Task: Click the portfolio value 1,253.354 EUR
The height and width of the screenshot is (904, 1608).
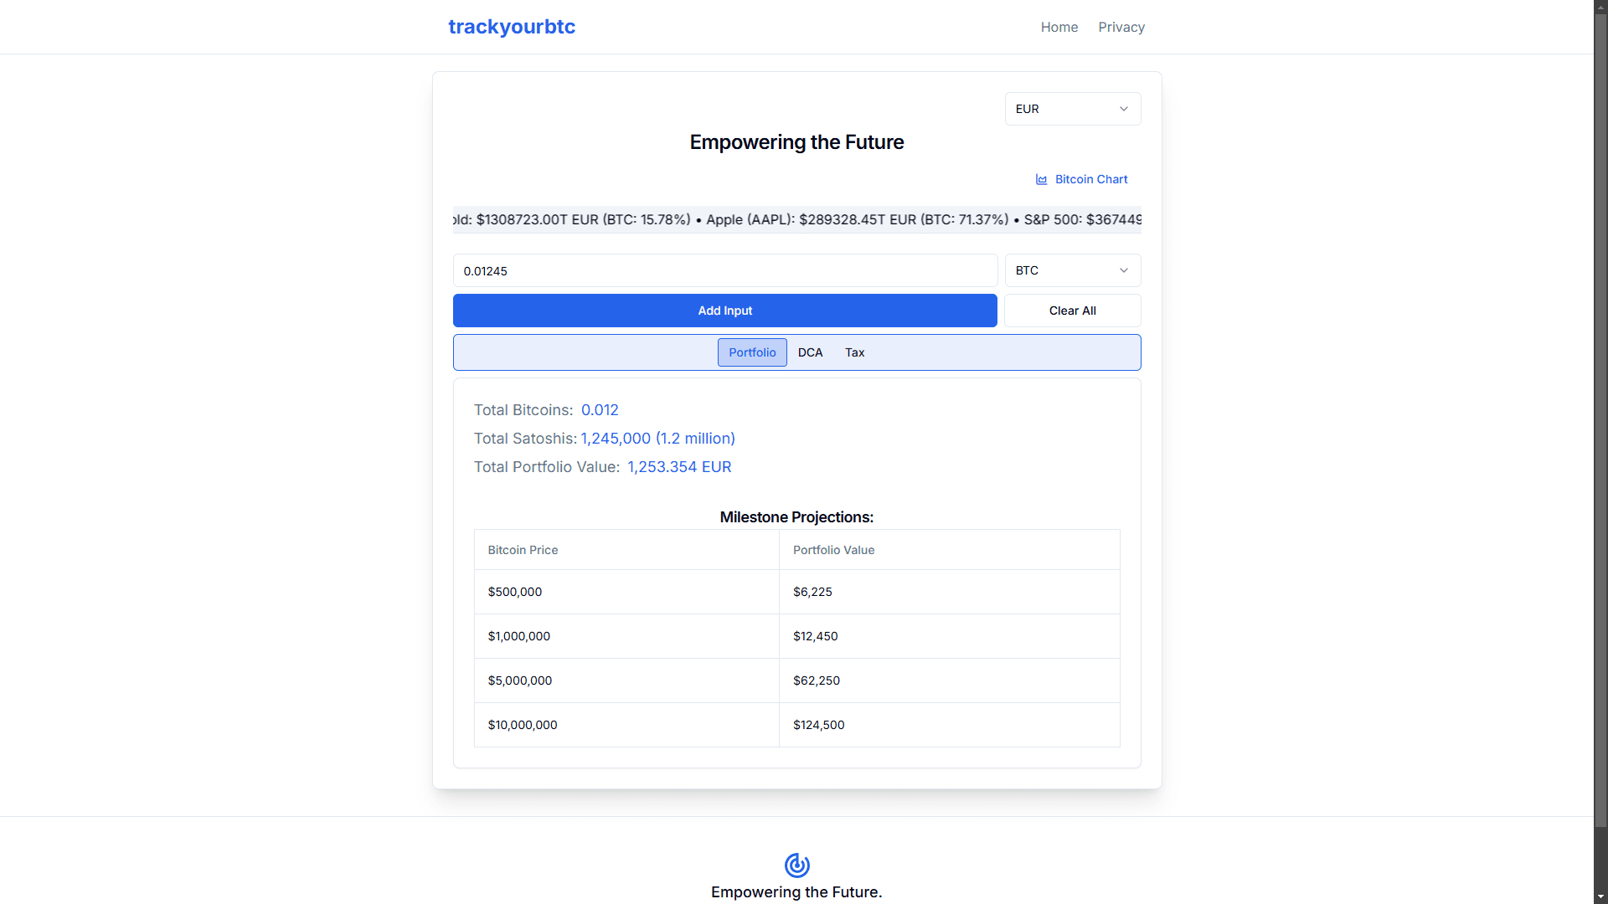Action: (x=679, y=467)
